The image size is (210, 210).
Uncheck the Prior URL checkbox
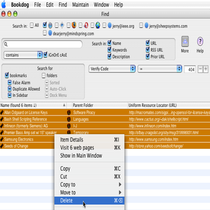click(148, 57)
